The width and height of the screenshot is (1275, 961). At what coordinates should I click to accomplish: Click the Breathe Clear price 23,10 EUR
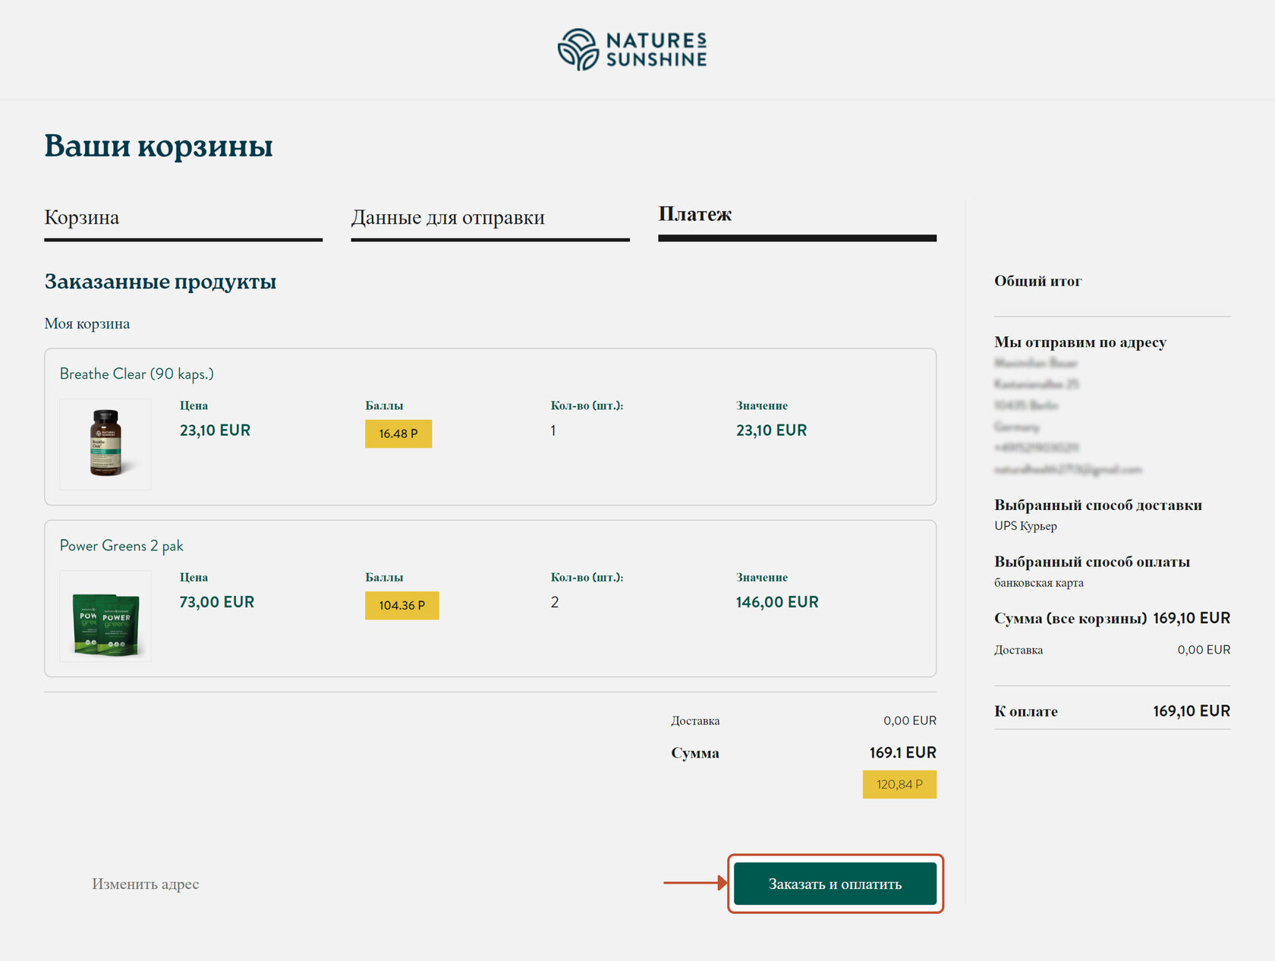215,430
